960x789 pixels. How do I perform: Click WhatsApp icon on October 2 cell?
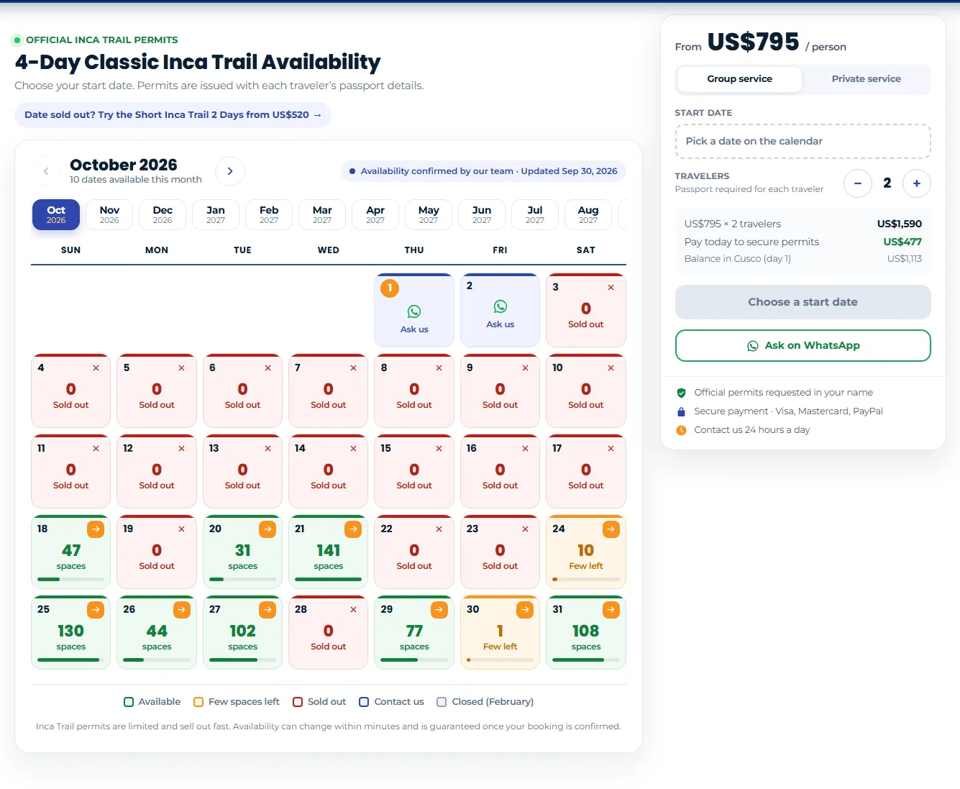(x=500, y=306)
